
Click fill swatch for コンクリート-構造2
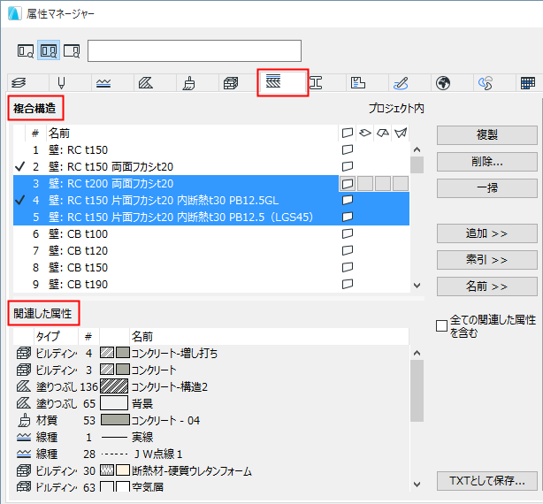[114, 386]
